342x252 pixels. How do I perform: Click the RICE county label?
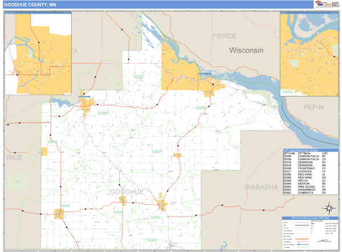tap(14, 156)
